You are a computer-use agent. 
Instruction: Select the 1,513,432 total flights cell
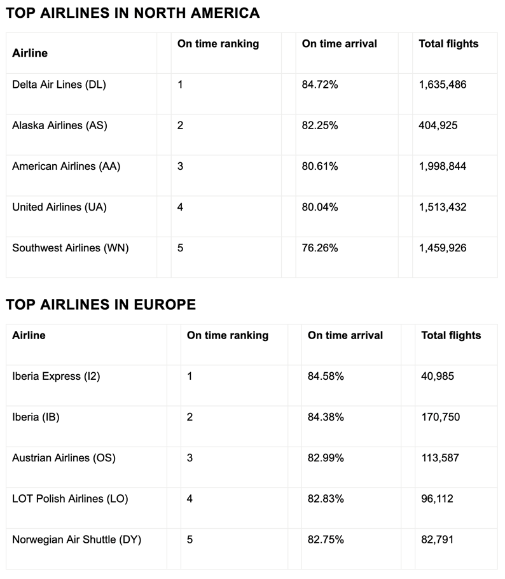[x=443, y=207]
